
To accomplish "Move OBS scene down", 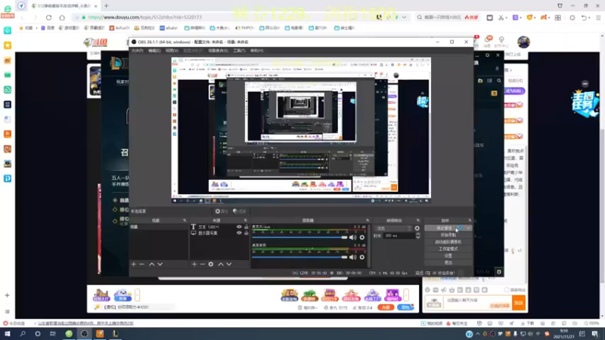I will (160, 264).
